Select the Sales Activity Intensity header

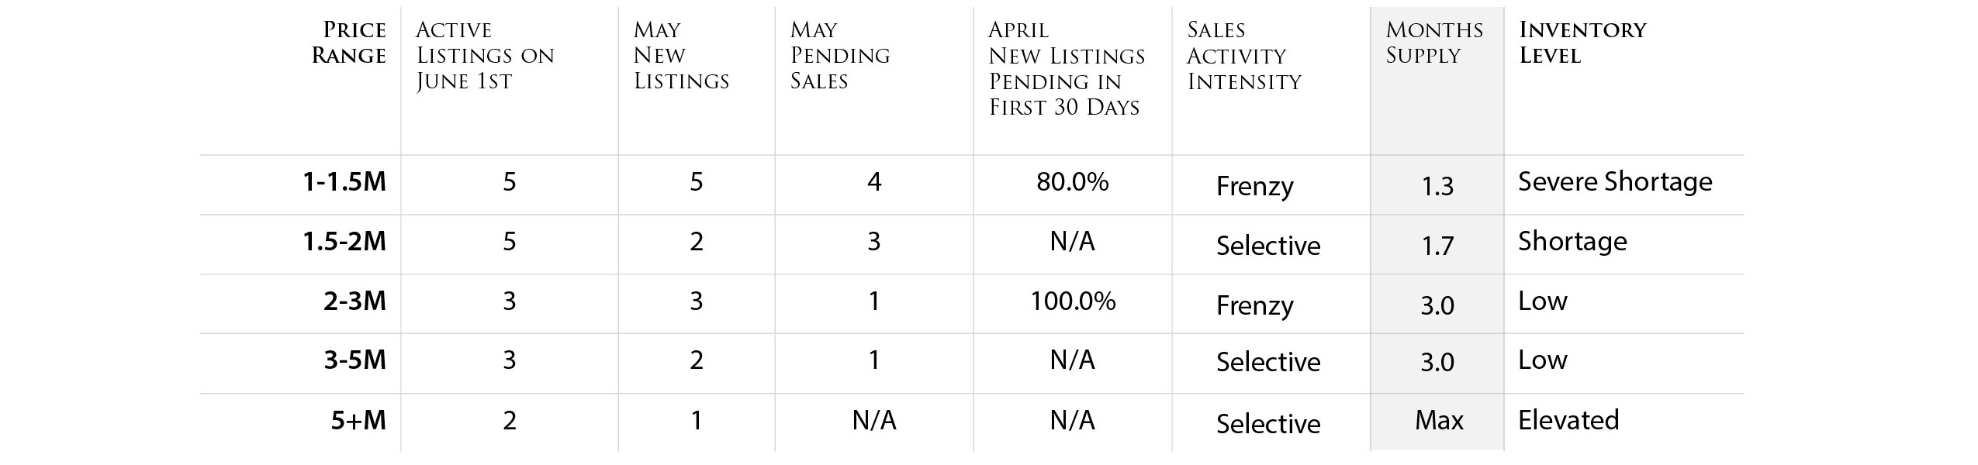(1244, 56)
